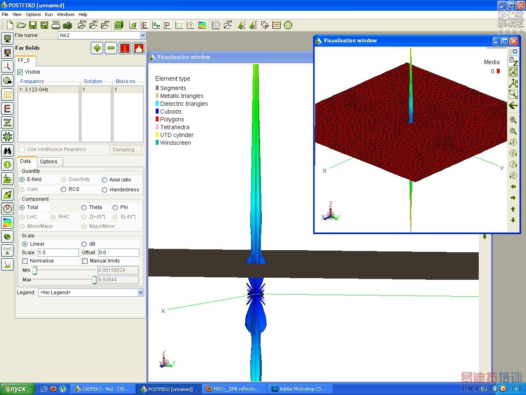This screenshot has width=526, height=395.
Task: Click the binoculars icon in left sidebar
Action: coord(7,151)
